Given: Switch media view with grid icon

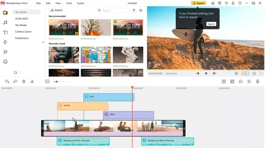Looking at the screenshot, I should tap(141, 10).
